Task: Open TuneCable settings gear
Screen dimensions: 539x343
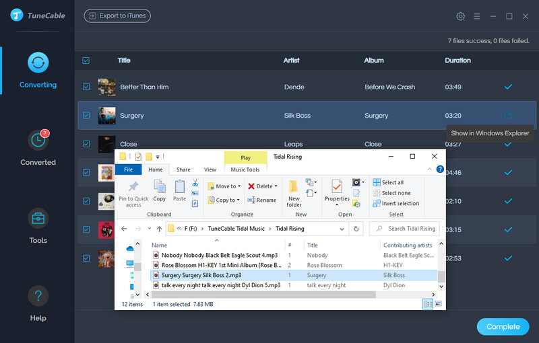Action: point(461,16)
